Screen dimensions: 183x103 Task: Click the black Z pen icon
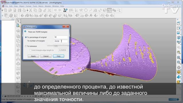coord(65,10)
